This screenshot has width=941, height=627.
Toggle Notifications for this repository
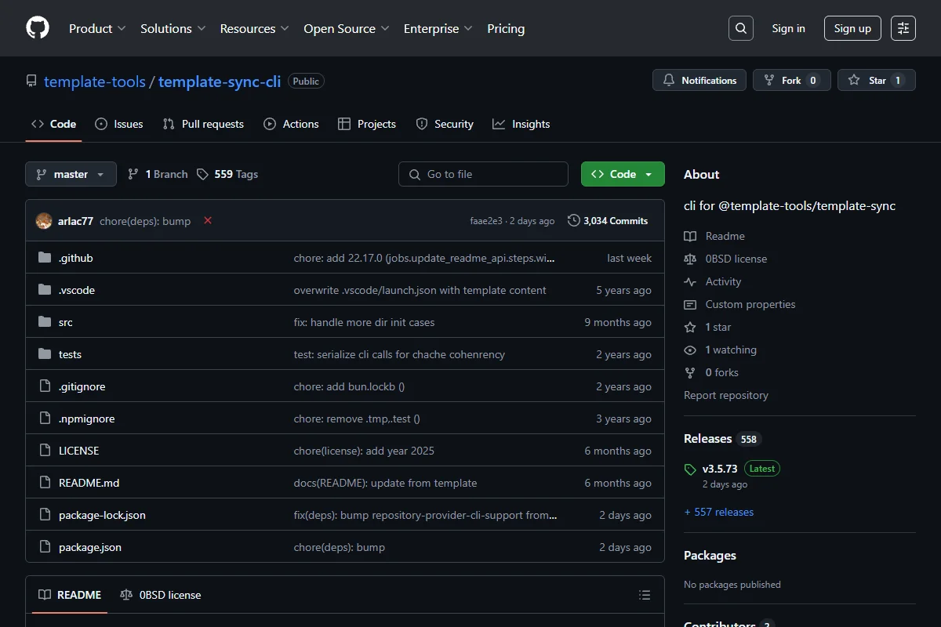pyautogui.click(x=700, y=80)
